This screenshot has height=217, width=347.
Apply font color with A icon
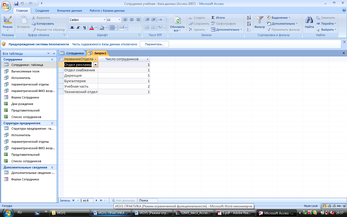91,28
